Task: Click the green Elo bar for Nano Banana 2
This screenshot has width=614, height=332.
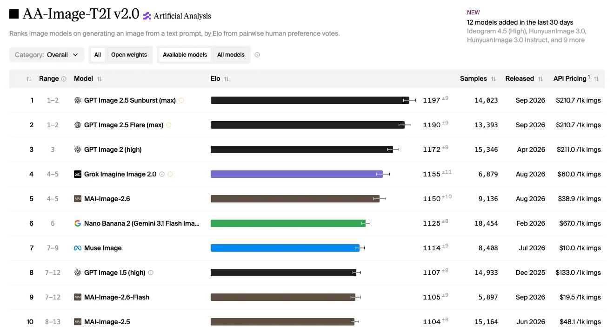Action: tap(288, 223)
